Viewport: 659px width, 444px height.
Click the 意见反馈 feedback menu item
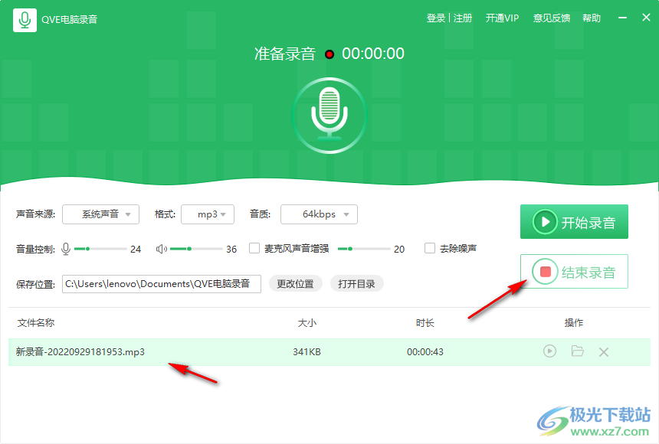point(551,18)
